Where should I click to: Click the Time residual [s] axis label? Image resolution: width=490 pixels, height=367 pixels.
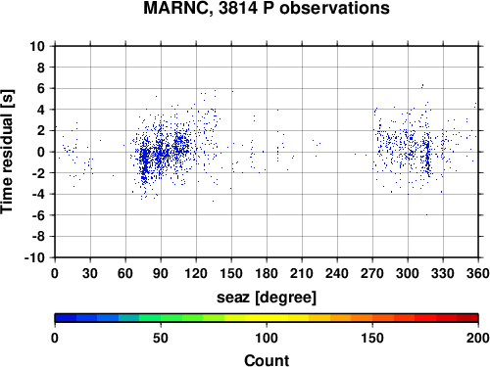pos(7,152)
